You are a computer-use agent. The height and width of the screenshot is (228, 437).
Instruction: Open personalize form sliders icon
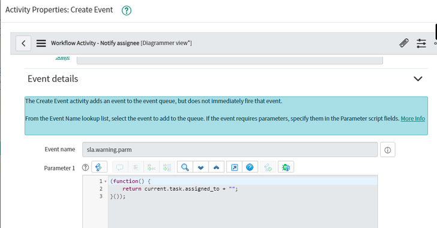[421, 43]
